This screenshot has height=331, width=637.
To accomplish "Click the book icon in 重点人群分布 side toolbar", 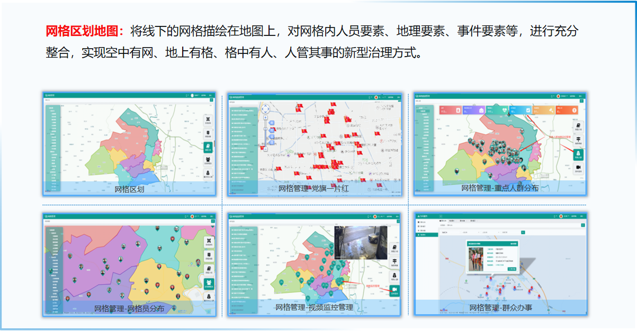I will [578, 126].
